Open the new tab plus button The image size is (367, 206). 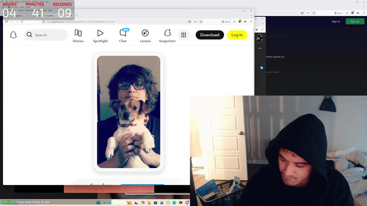coord(77,16)
